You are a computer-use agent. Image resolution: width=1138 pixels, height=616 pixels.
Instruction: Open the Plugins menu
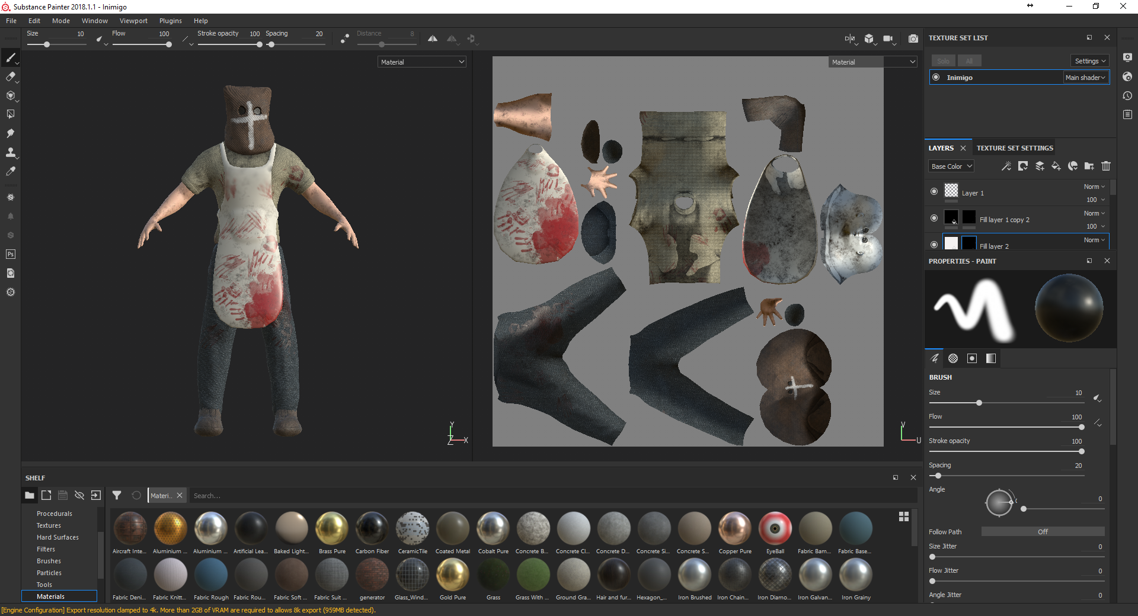tap(171, 21)
